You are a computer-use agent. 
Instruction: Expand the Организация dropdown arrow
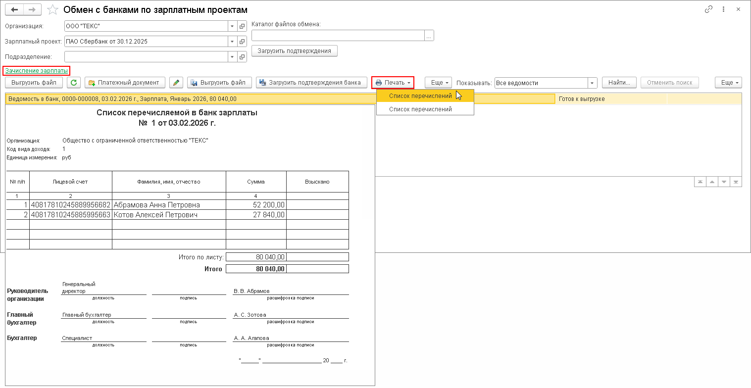click(x=232, y=26)
